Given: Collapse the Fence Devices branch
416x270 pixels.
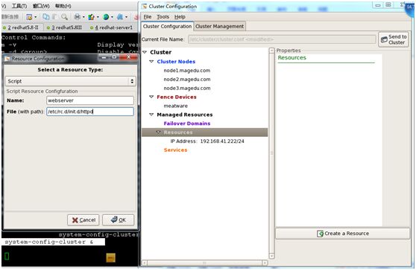Looking at the screenshot, I should (x=151, y=97).
